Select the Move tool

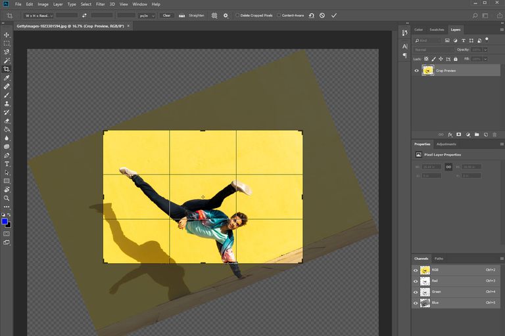point(7,35)
